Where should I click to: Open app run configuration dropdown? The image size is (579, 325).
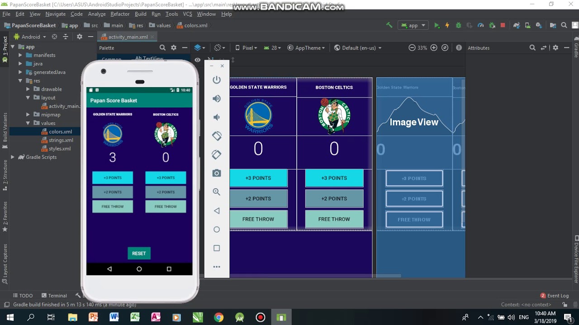click(x=413, y=25)
